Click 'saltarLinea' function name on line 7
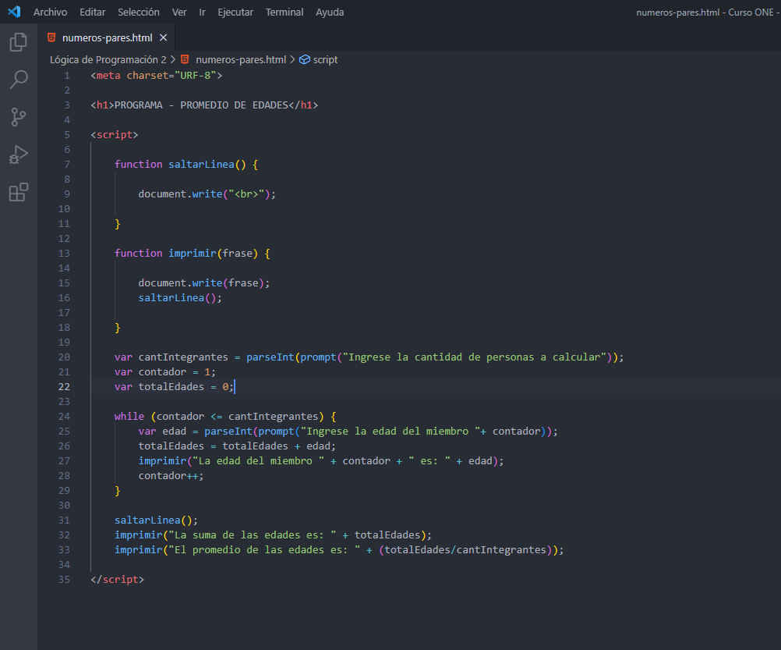Image resolution: width=781 pixels, height=650 pixels. click(x=201, y=164)
